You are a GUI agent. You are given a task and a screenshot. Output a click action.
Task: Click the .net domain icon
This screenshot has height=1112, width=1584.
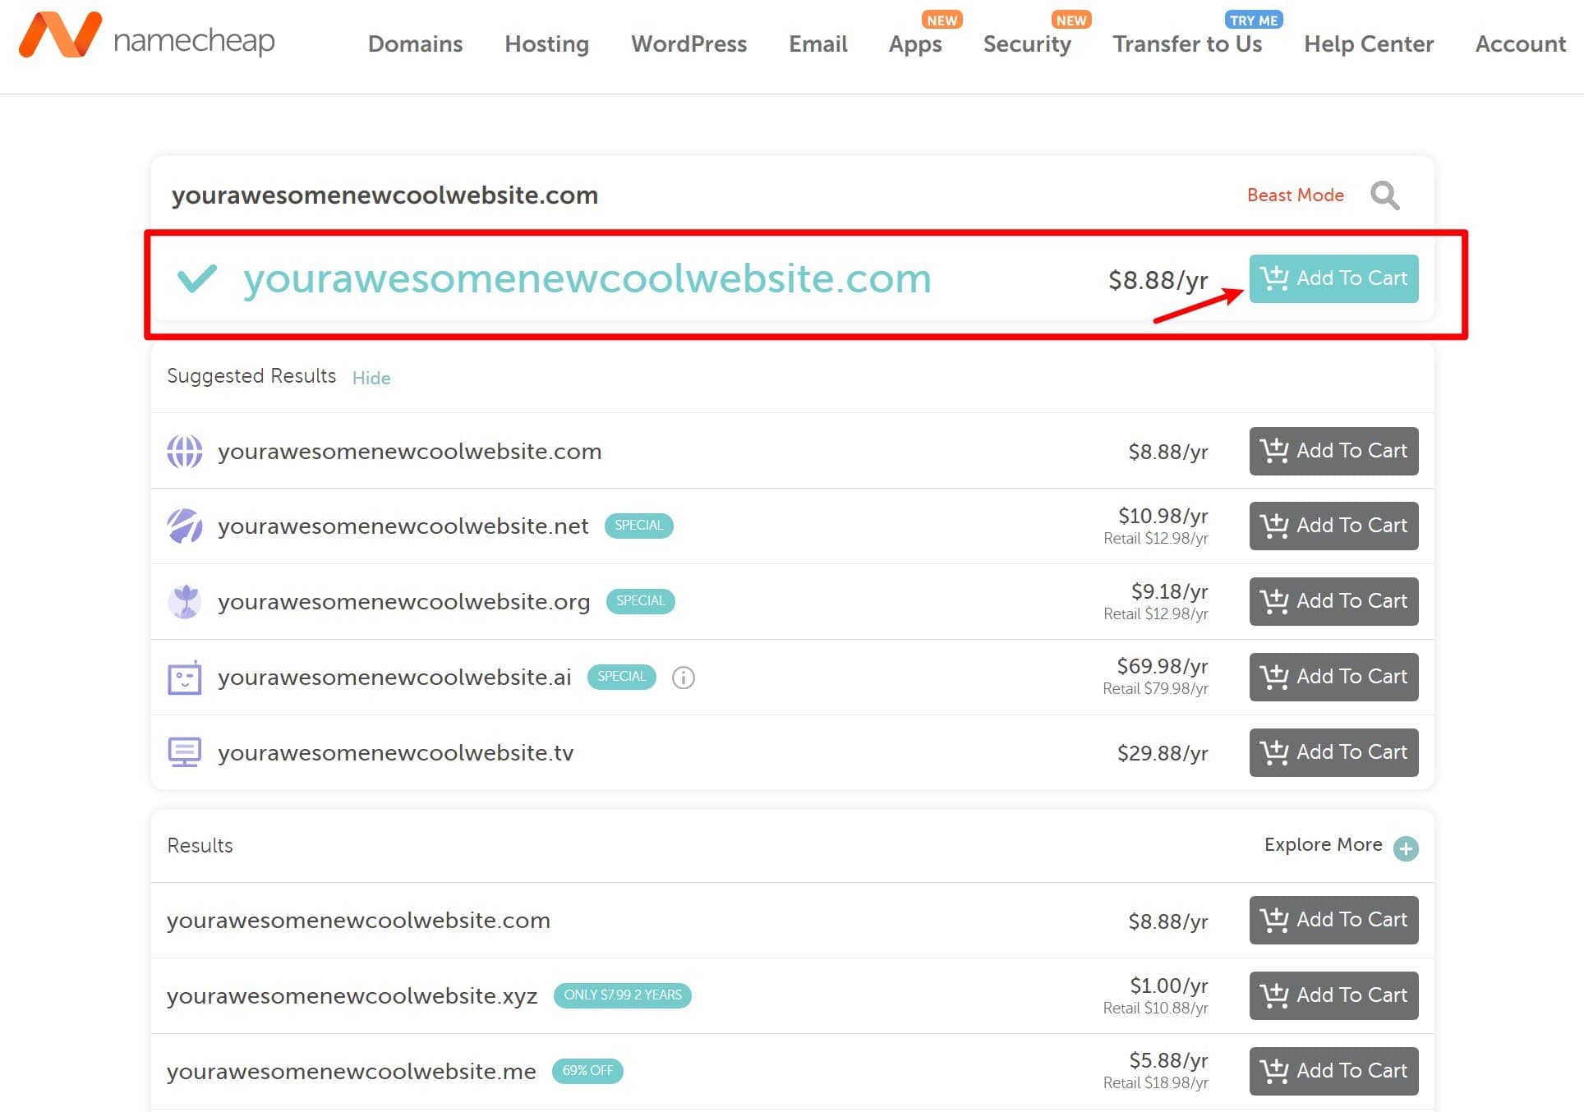[x=184, y=526]
